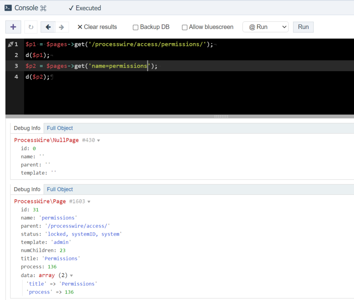Open the @ Run mode dropdown
Viewport: 354px width, 300px height.
click(x=266, y=27)
